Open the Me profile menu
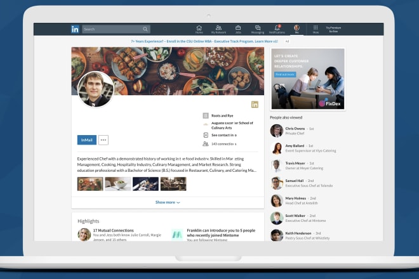The height and width of the screenshot is (279, 419). (x=296, y=29)
